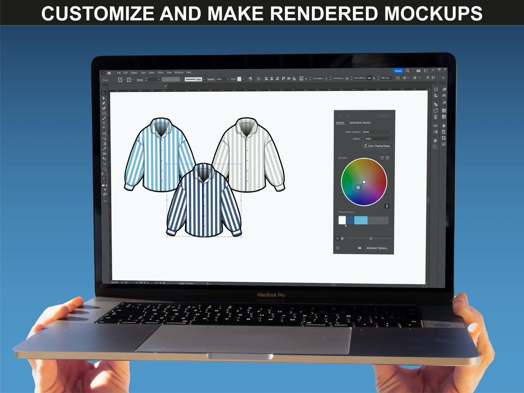Select the Type tool in the toolbar
Image resolution: width=524 pixels, height=393 pixels.
(x=104, y=124)
